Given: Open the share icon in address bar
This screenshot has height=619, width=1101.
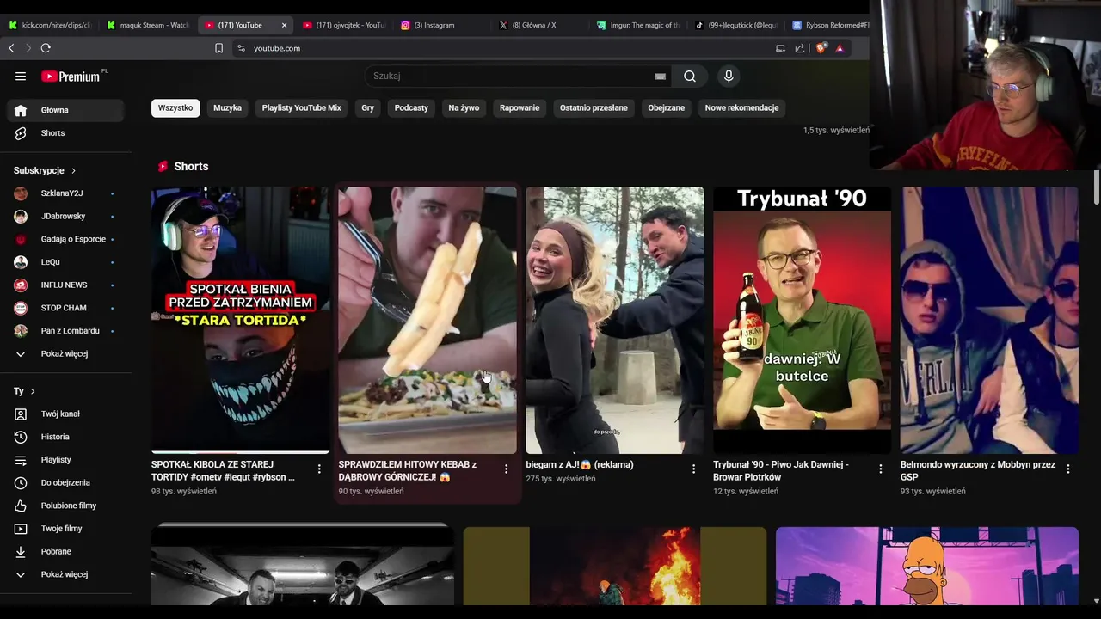Looking at the screenshot, I should [800, 48].
